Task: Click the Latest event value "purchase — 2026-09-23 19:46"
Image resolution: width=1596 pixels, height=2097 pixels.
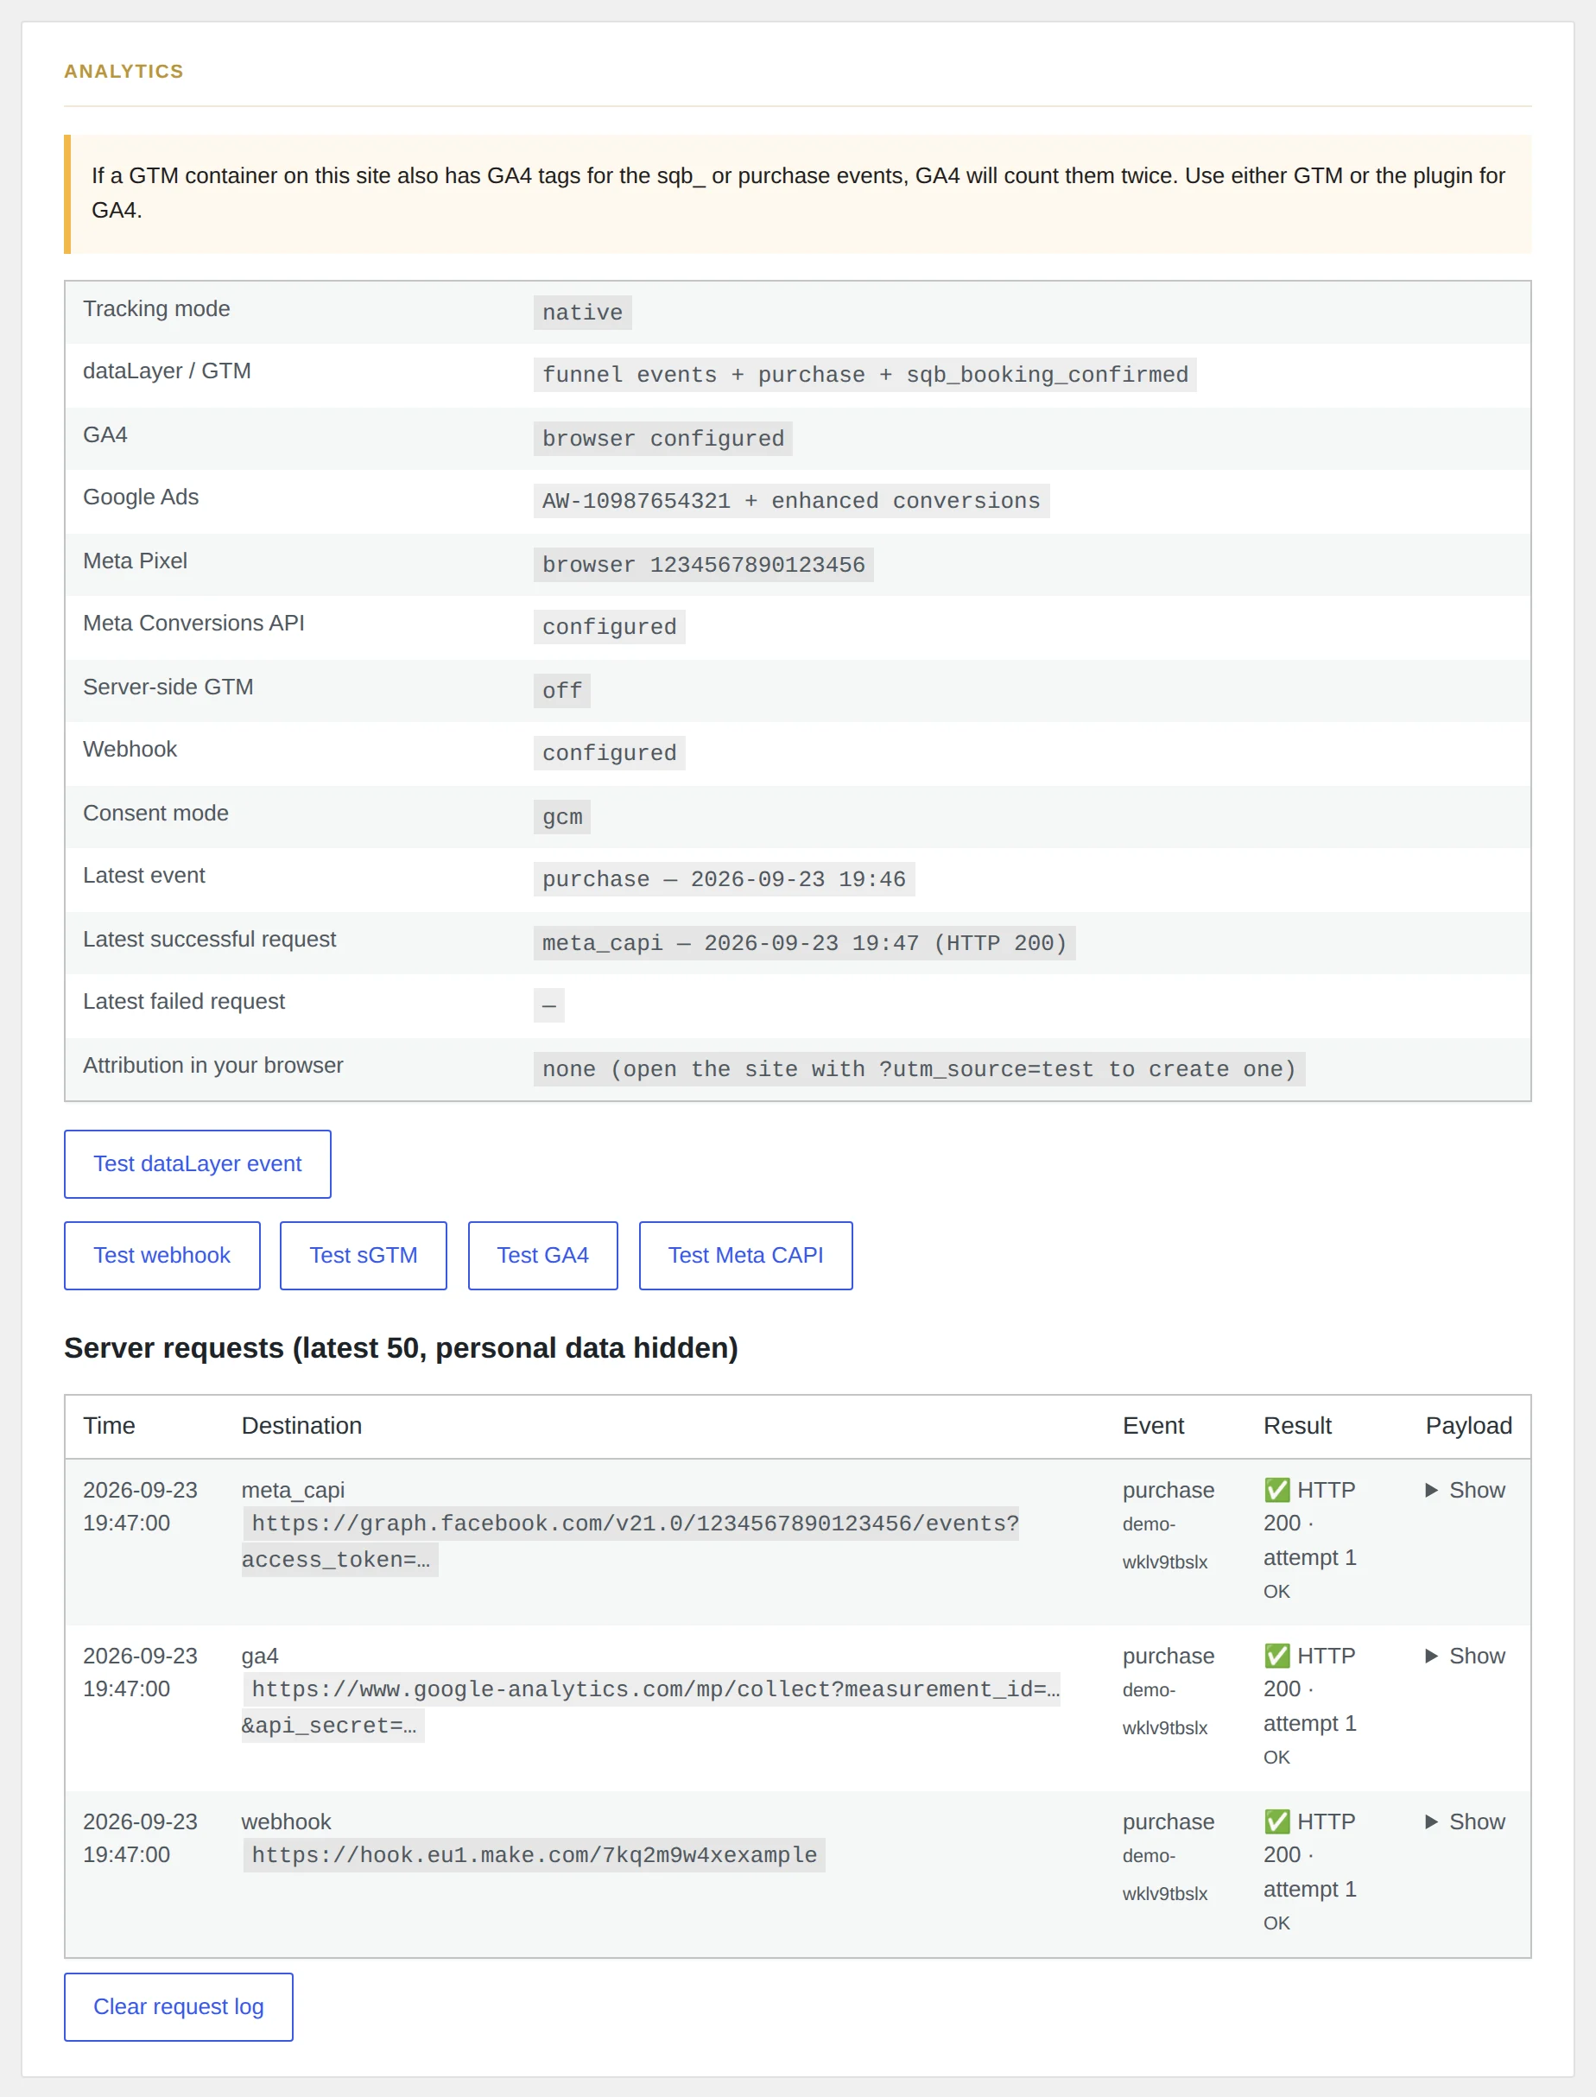Action: 724,879
